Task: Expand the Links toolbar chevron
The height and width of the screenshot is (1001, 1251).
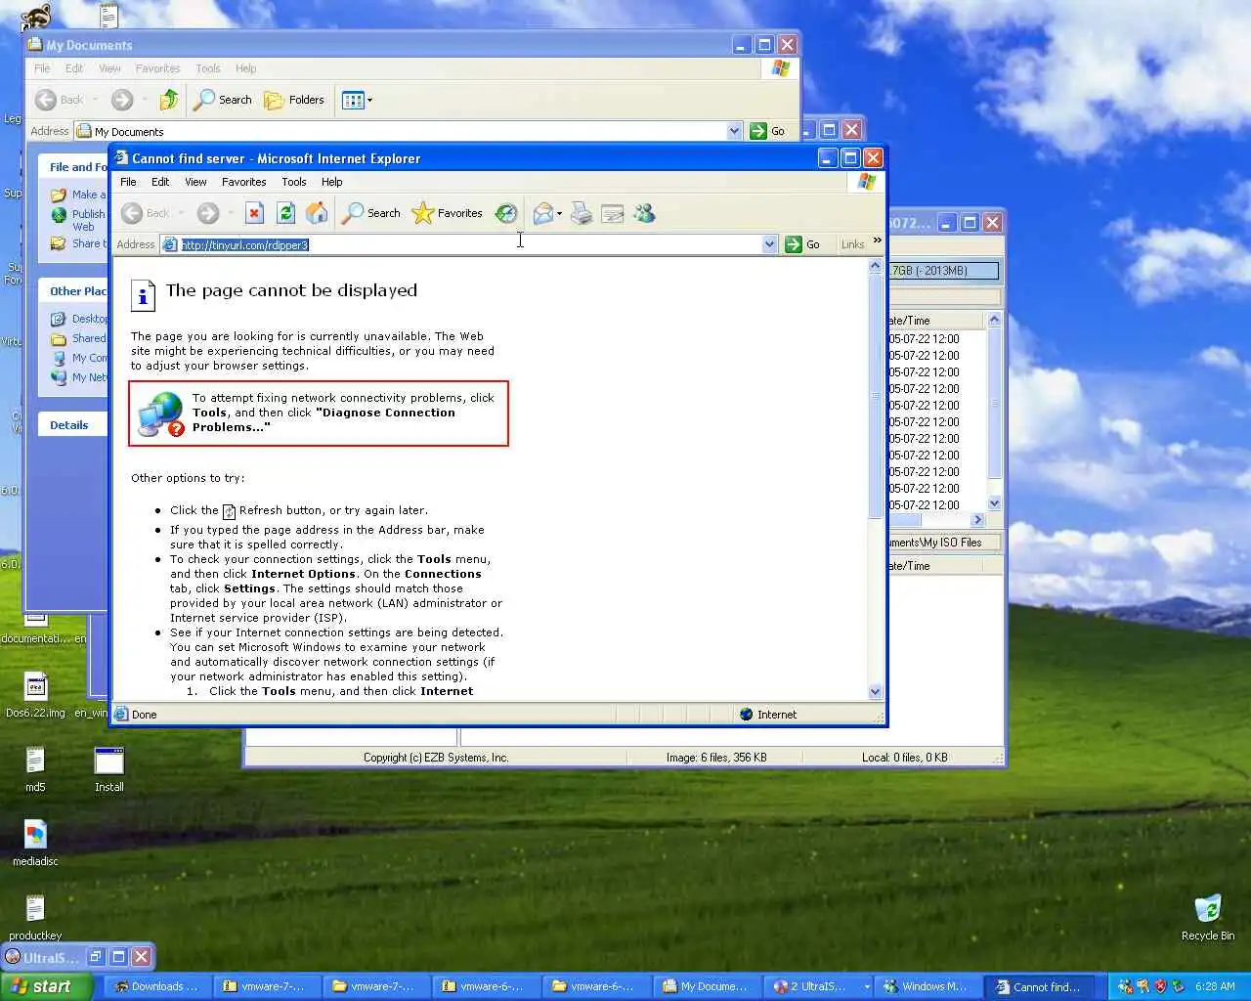Action: [877, 240]
